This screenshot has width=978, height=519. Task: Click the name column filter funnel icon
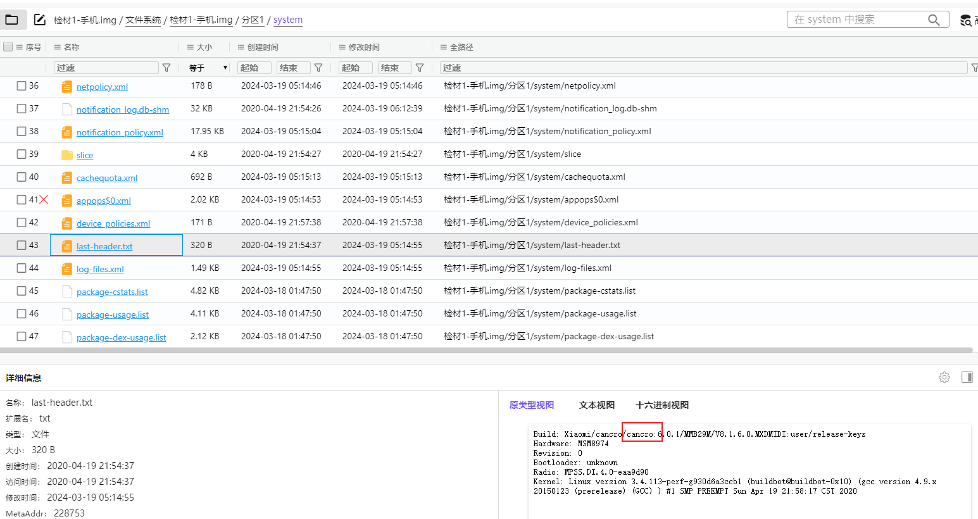166,68
